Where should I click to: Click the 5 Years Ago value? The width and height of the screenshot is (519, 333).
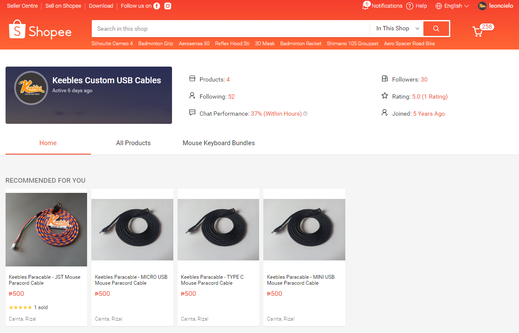click(x=429, y=114)
